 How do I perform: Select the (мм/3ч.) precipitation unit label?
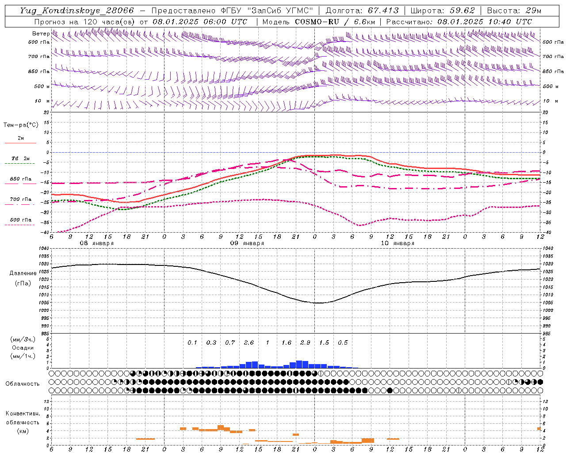click(x=23, y=339)
